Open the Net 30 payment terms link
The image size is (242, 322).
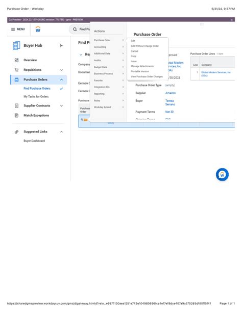point(170,112)
